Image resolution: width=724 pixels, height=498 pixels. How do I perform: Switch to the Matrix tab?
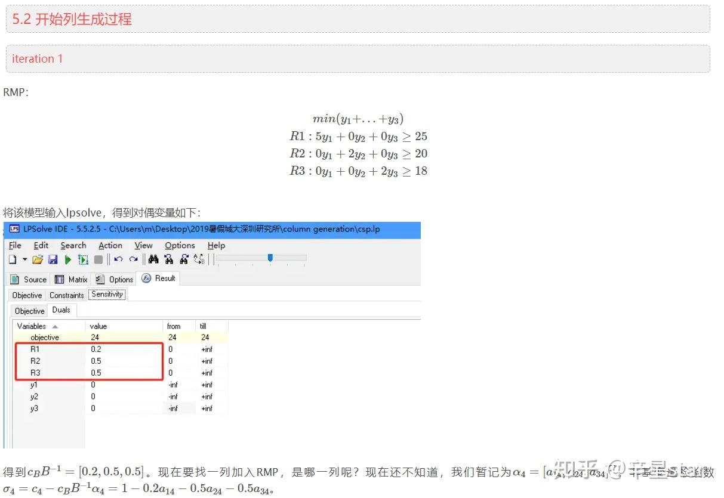pos(76,279)
